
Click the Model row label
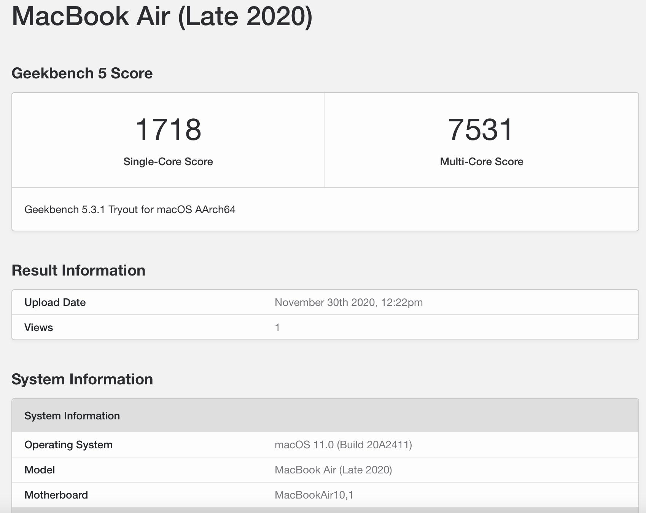pos(40,470)
